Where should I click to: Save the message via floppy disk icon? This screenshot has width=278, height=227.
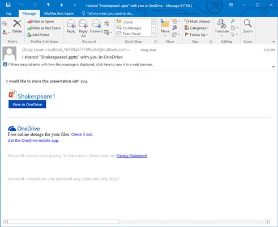click(x=8, y=5)
